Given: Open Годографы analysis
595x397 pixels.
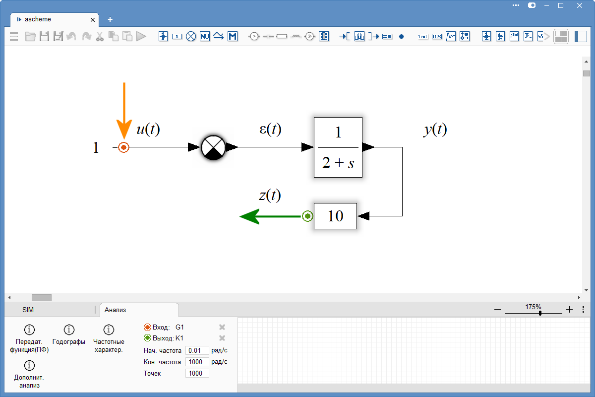Looking at the screenshot, I should (x=69, y=334).
